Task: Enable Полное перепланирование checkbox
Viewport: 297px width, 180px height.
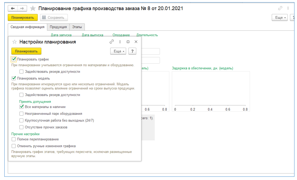Action: click(14, 139)
